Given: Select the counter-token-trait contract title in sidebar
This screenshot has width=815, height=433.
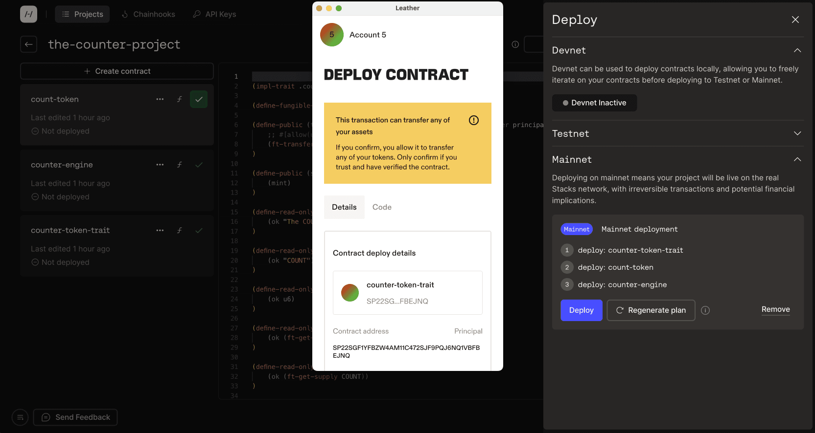Looking at the screenshot, I should (70, 230).
